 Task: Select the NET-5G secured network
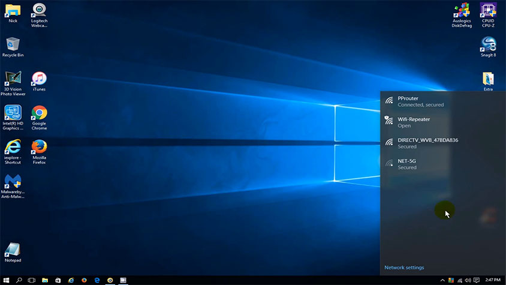pos(442,164)
